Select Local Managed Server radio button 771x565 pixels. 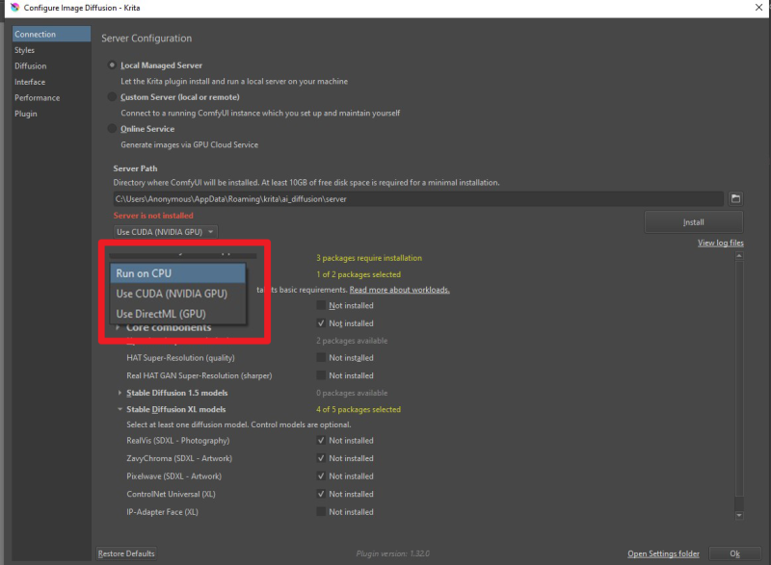click(112, 65)
